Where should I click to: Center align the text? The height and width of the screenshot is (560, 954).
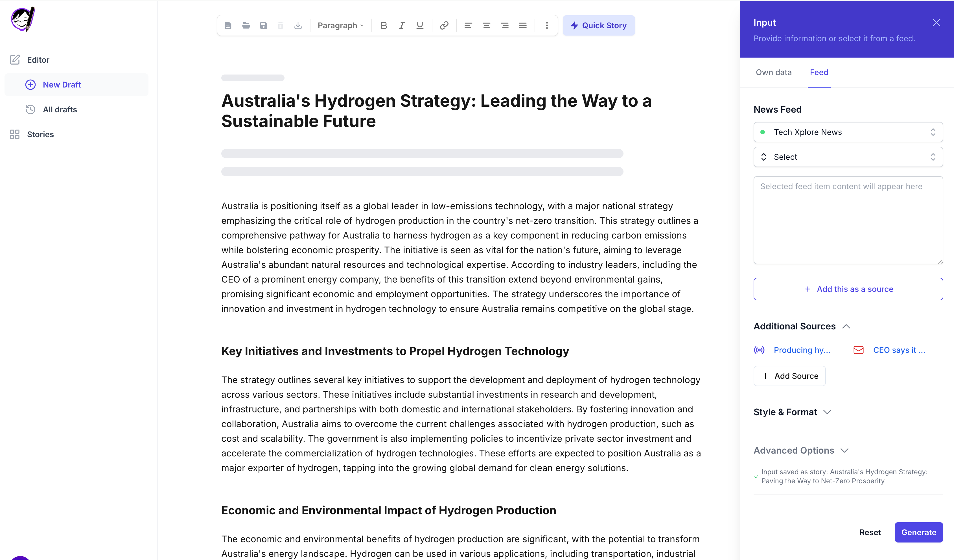tap(487, 25)
